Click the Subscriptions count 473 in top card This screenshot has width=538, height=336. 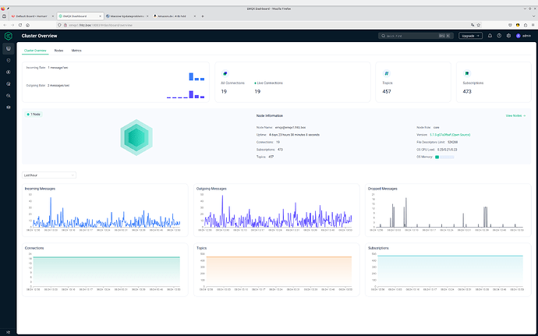click(x=467, y=92)
